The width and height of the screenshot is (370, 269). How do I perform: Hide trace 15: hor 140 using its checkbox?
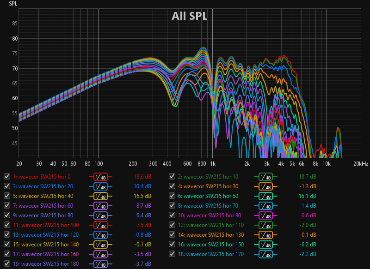coord(7,244)
